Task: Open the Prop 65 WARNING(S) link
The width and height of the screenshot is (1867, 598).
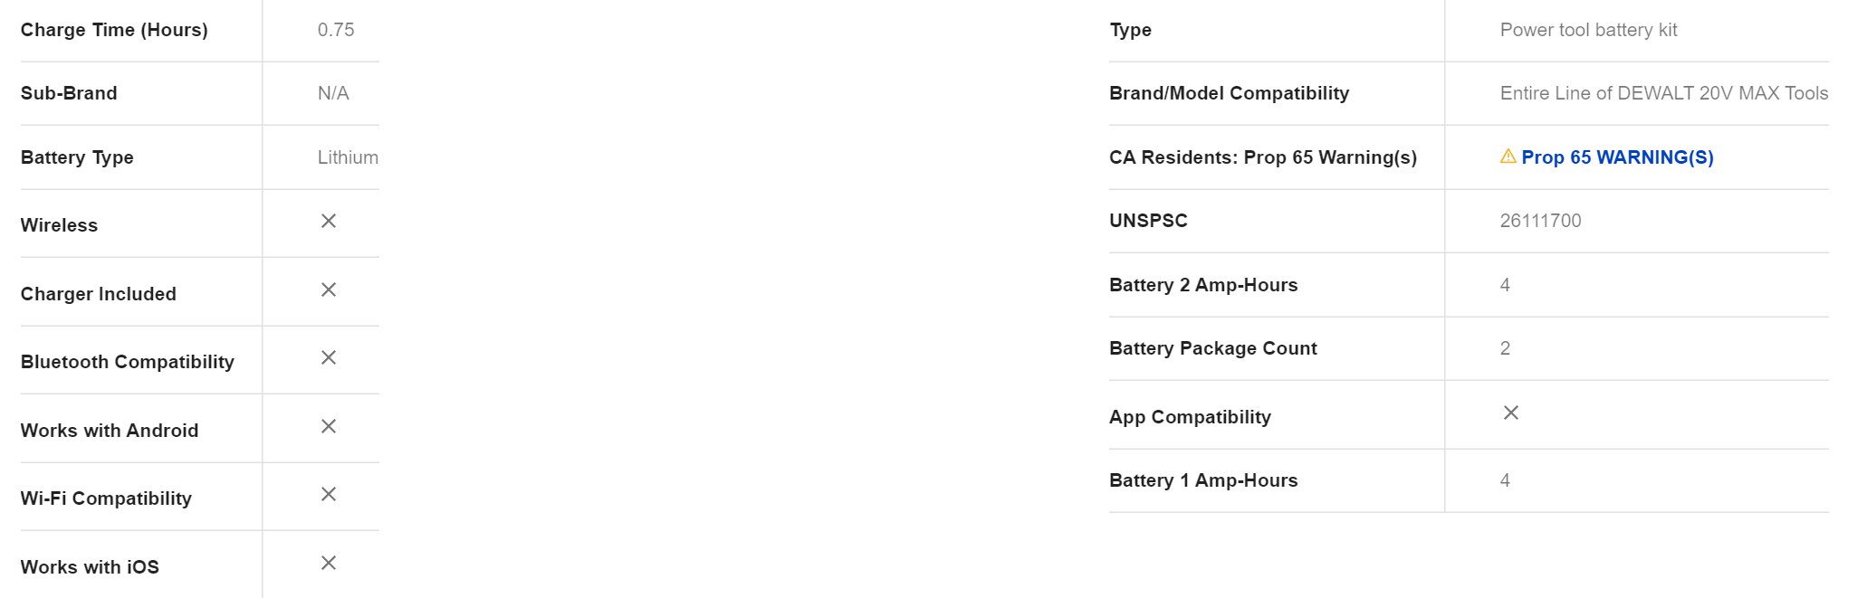Action: click(1617, 157)
